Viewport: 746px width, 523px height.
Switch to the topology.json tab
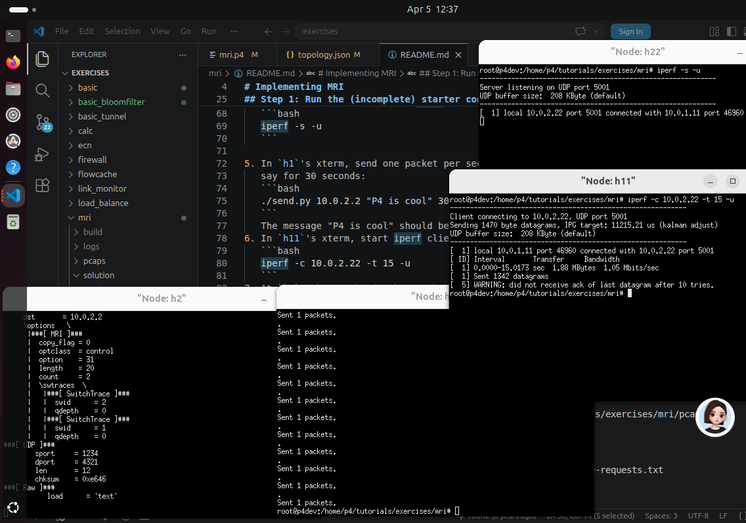328,54
